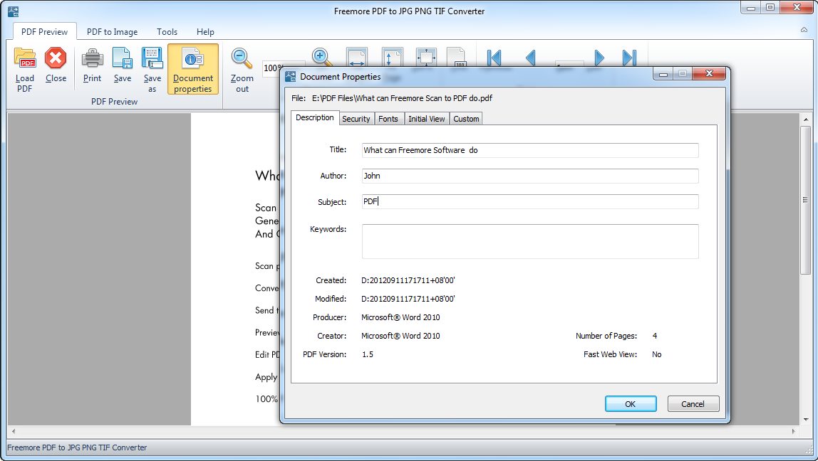Click the Fast Web View value No
818x461 pixels.
point(657,354)
